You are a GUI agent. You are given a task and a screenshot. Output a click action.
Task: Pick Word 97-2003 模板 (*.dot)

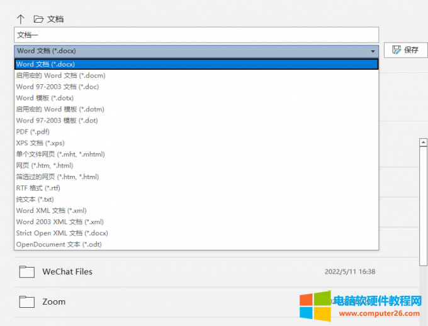coord(196,121)
